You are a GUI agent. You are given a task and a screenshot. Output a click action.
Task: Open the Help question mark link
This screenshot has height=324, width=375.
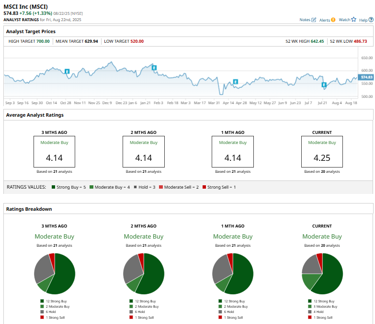pyautogui.click(x=366, y=20)
